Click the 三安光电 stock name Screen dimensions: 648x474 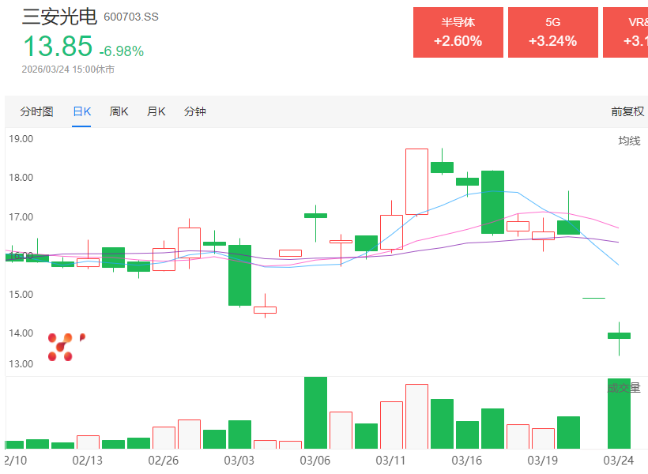click(59, 16)
